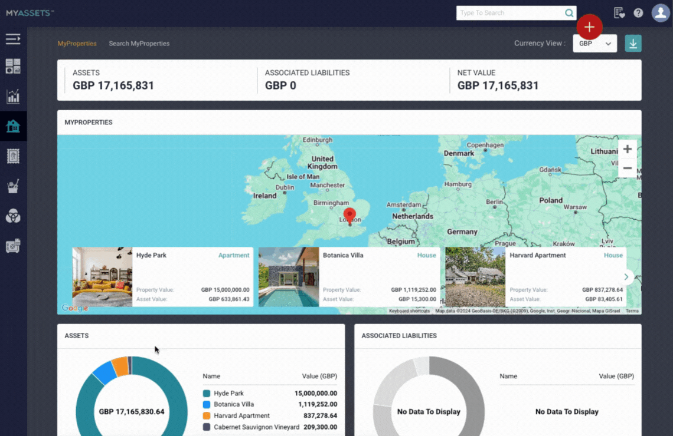Image resolution: width=673 pixels, height=436 pixels.
Task: Click the 'Cabernet Sauvignon Vineyard' legend row
Action: (x=270, y=427)
